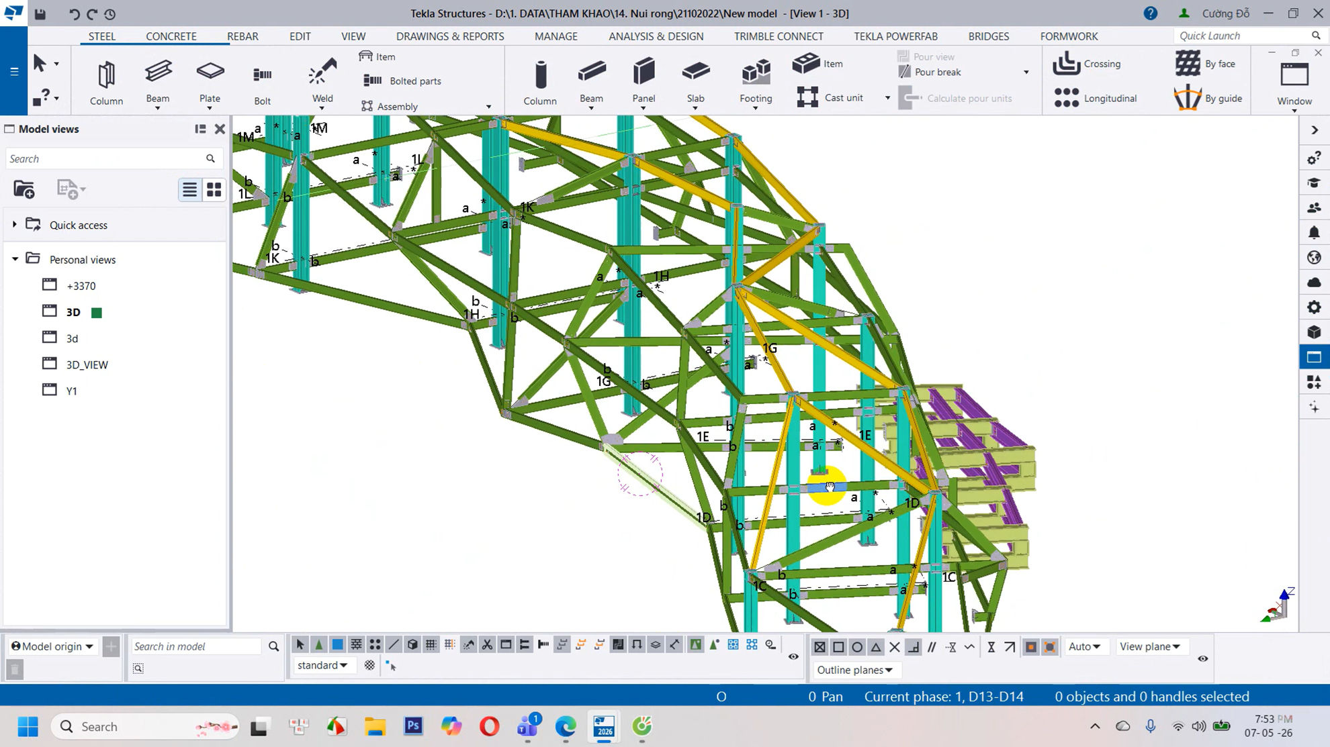The width and height of the screenshot is (1330, 747).
Task: Click the Windows Start button
Action: [28, 726]
